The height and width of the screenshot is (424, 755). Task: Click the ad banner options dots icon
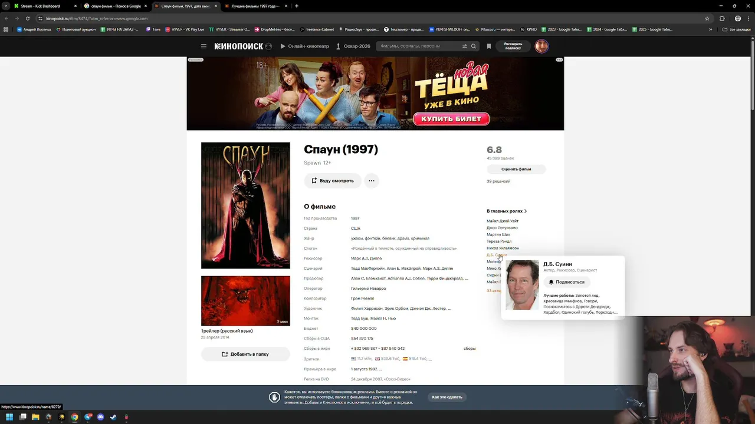click(x=559, y=59)
